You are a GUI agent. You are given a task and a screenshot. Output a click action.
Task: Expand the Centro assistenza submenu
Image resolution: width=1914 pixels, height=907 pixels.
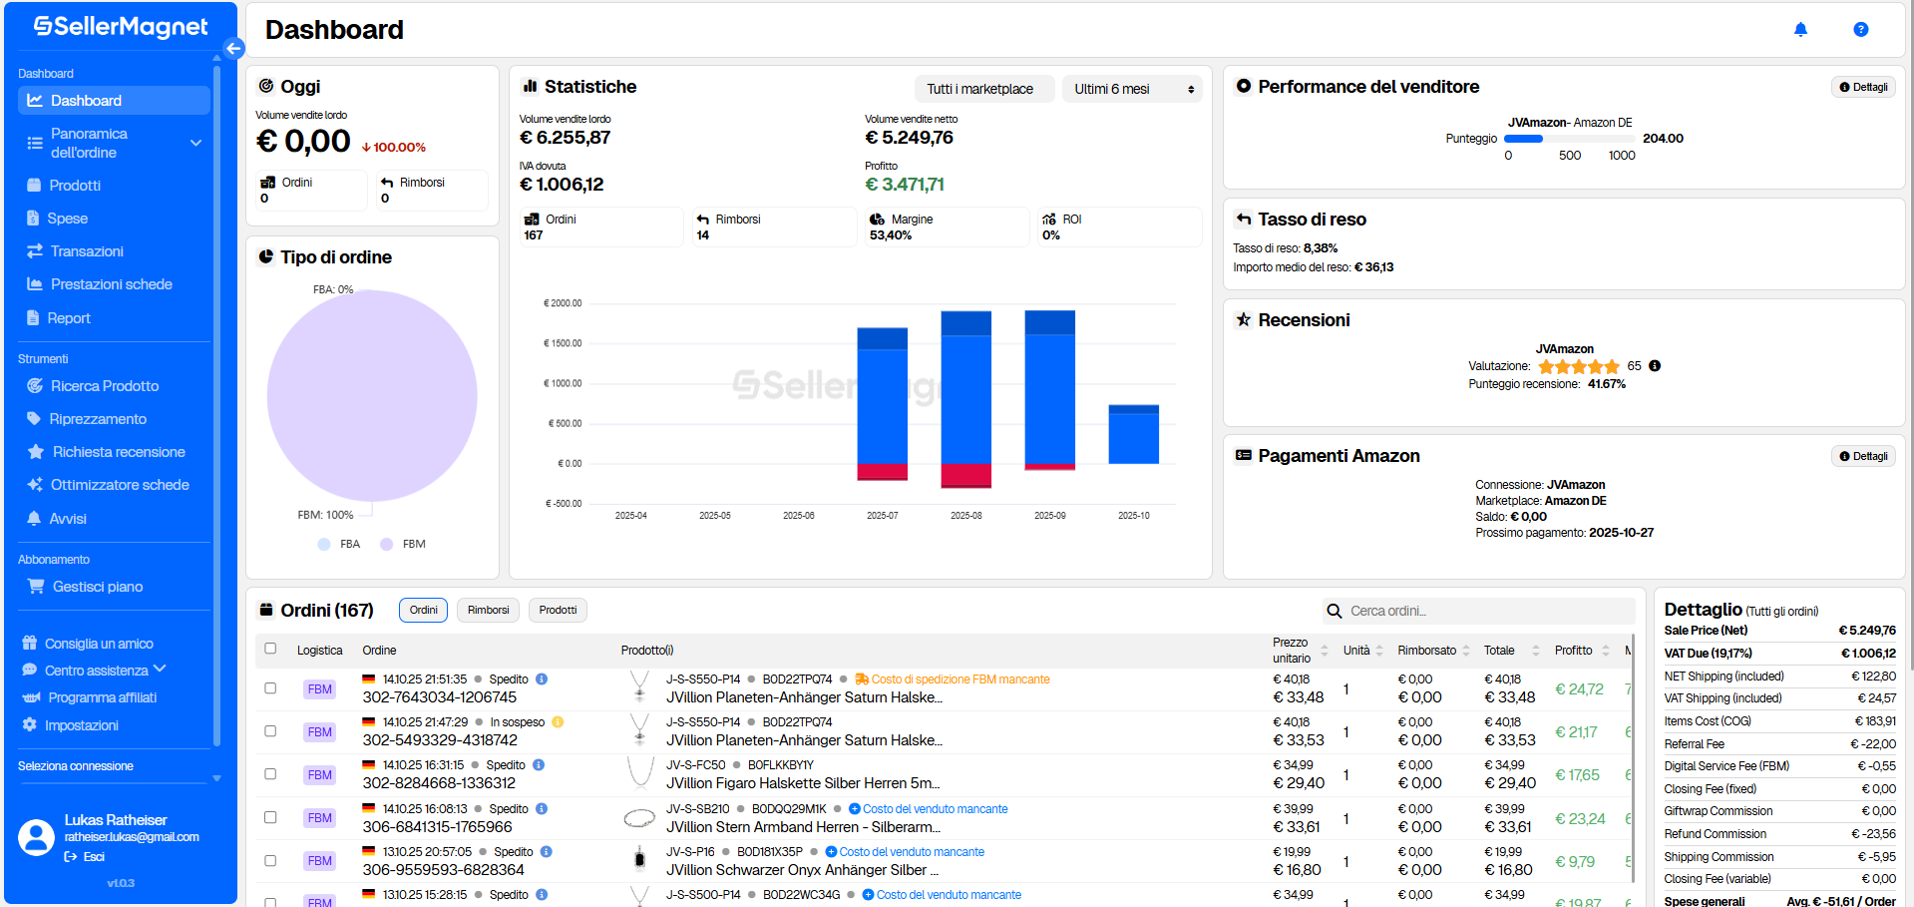pos(160,670)
